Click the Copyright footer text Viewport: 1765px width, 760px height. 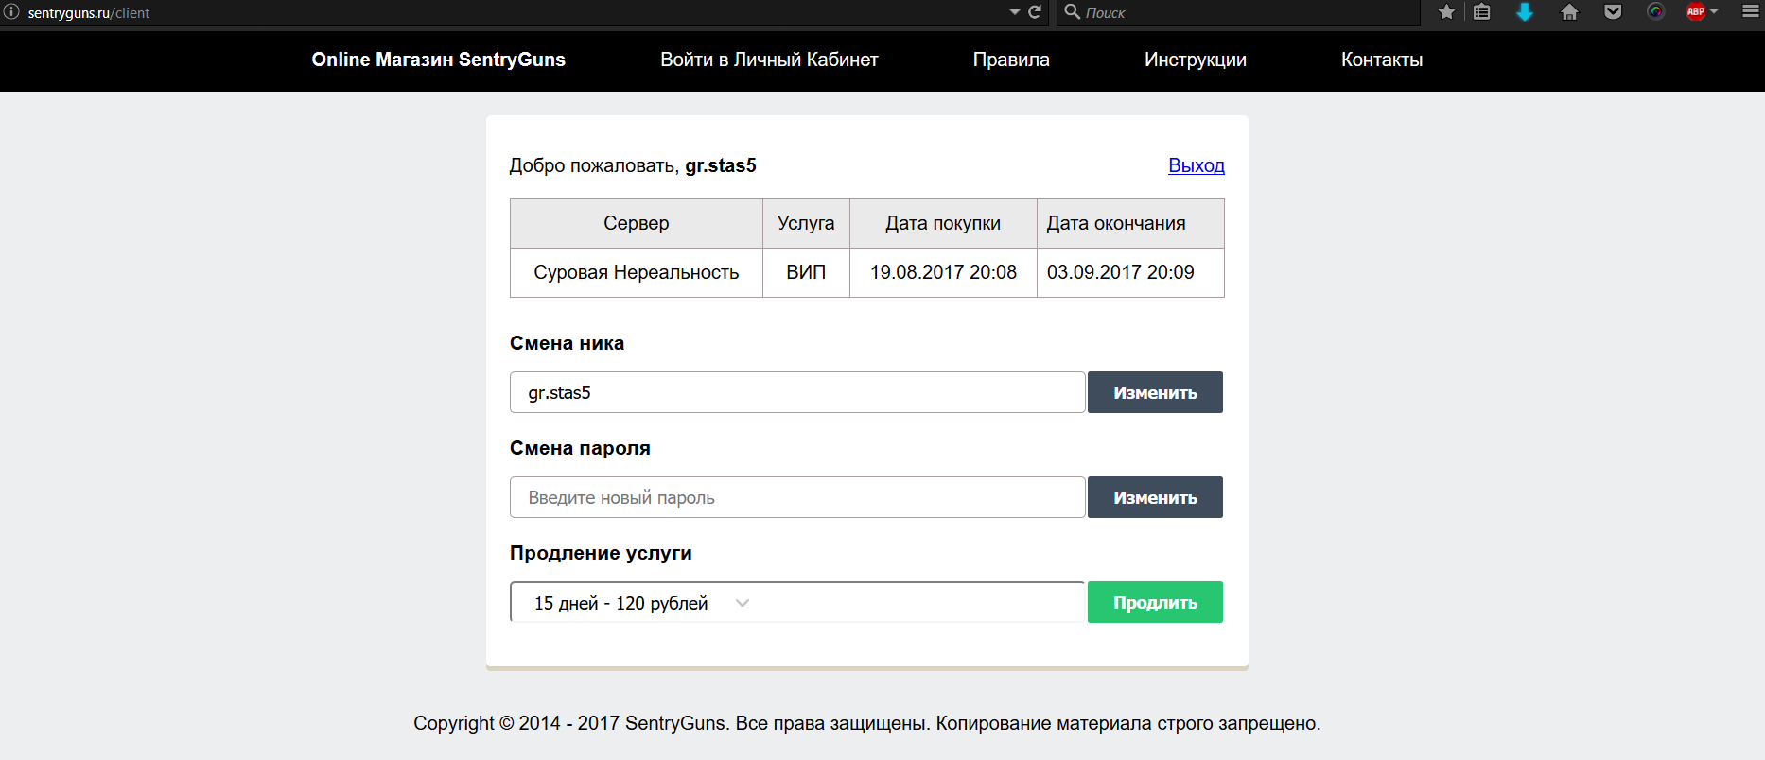(866, 723)
